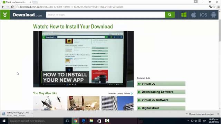Open the office buildings promoted thumbnail

[117, 103]
